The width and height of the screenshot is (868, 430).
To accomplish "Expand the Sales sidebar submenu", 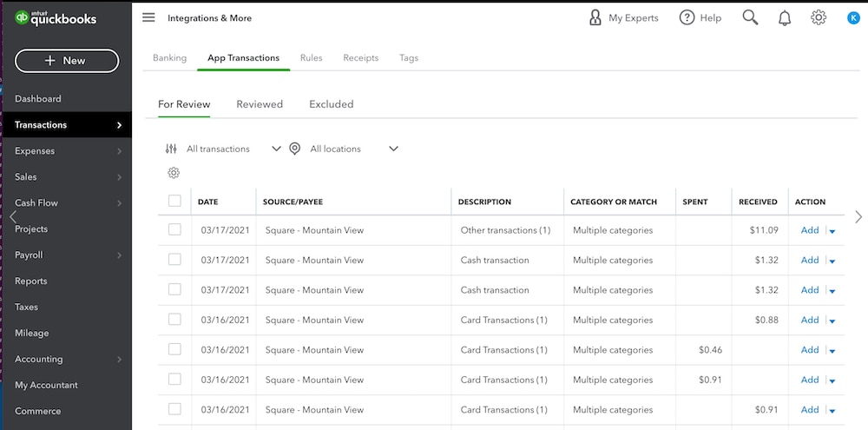I will pyautogui.click(x=119, y=176).
